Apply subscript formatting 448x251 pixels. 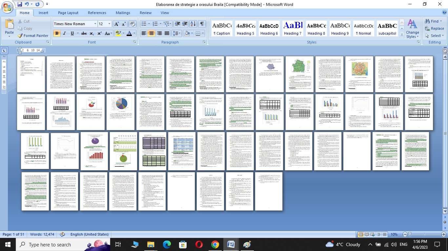pos(92,33)
